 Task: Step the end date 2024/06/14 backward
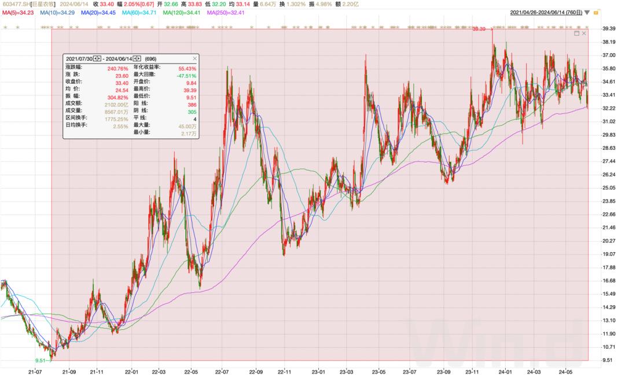(x=135, y=59)
